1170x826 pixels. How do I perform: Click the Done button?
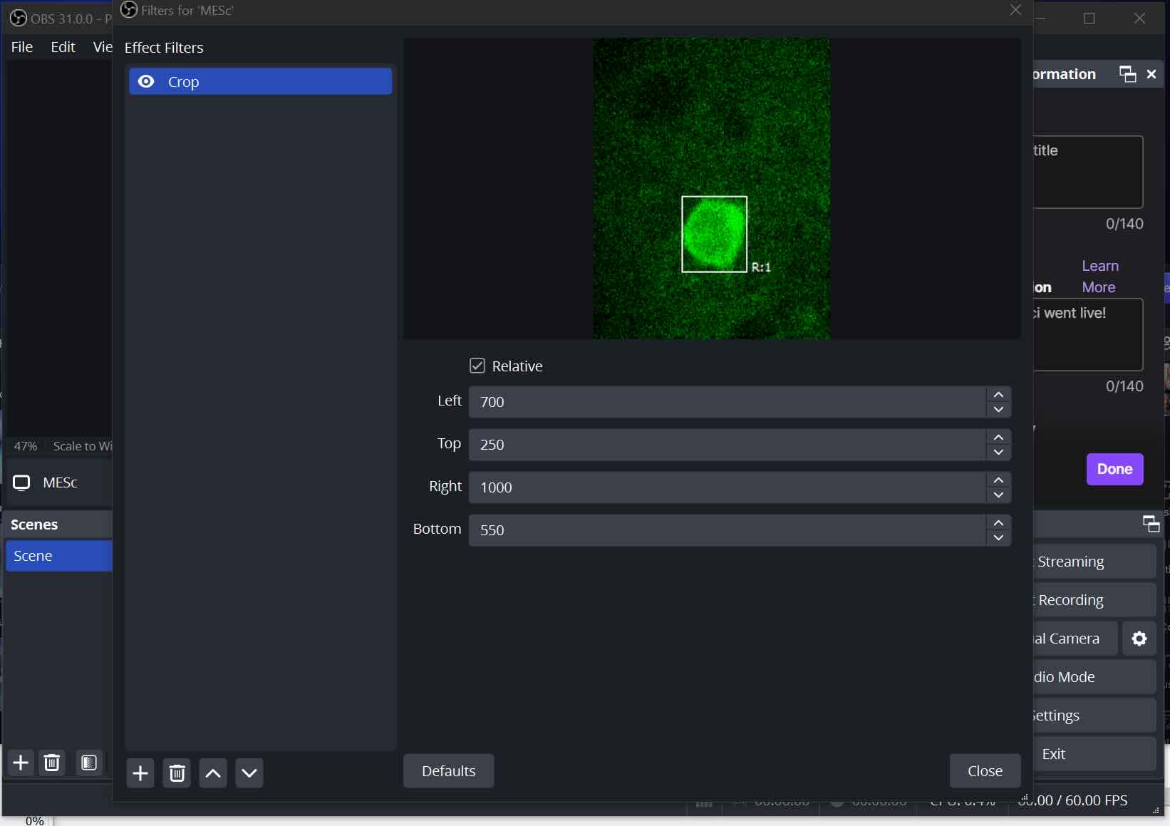(1114, 469)
